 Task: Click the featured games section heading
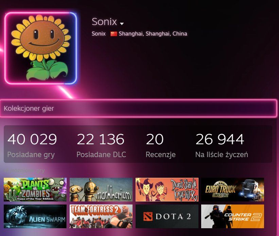pyautogui.click(x=24, y=171)
